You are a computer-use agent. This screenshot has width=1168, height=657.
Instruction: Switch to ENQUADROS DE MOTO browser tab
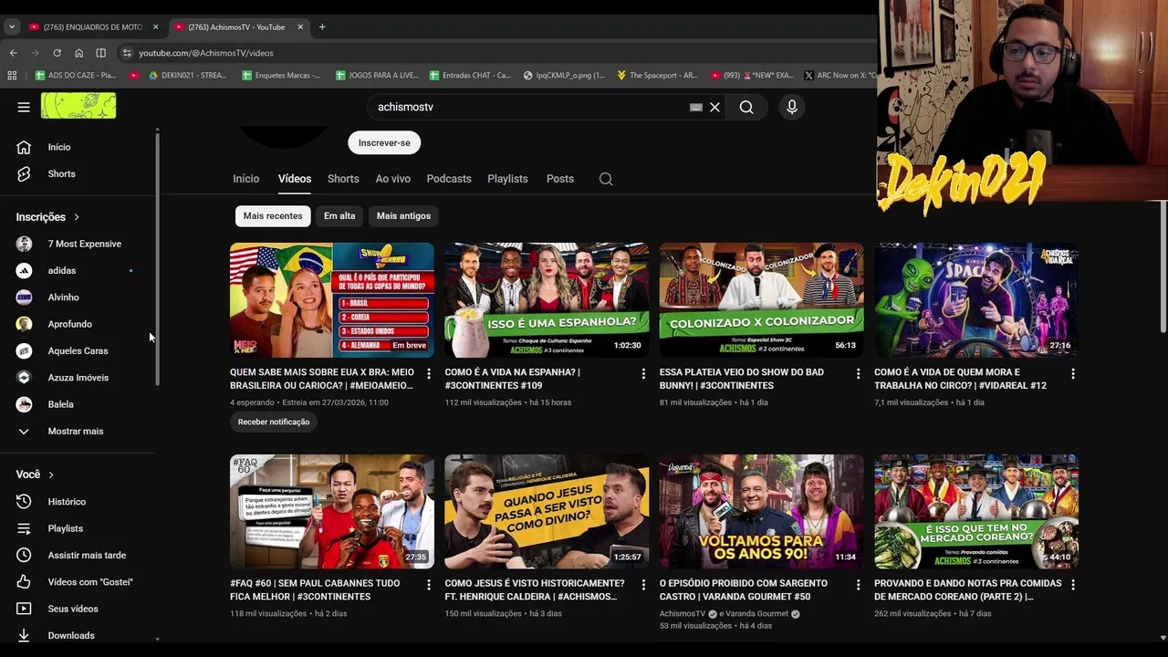[92, 26]
